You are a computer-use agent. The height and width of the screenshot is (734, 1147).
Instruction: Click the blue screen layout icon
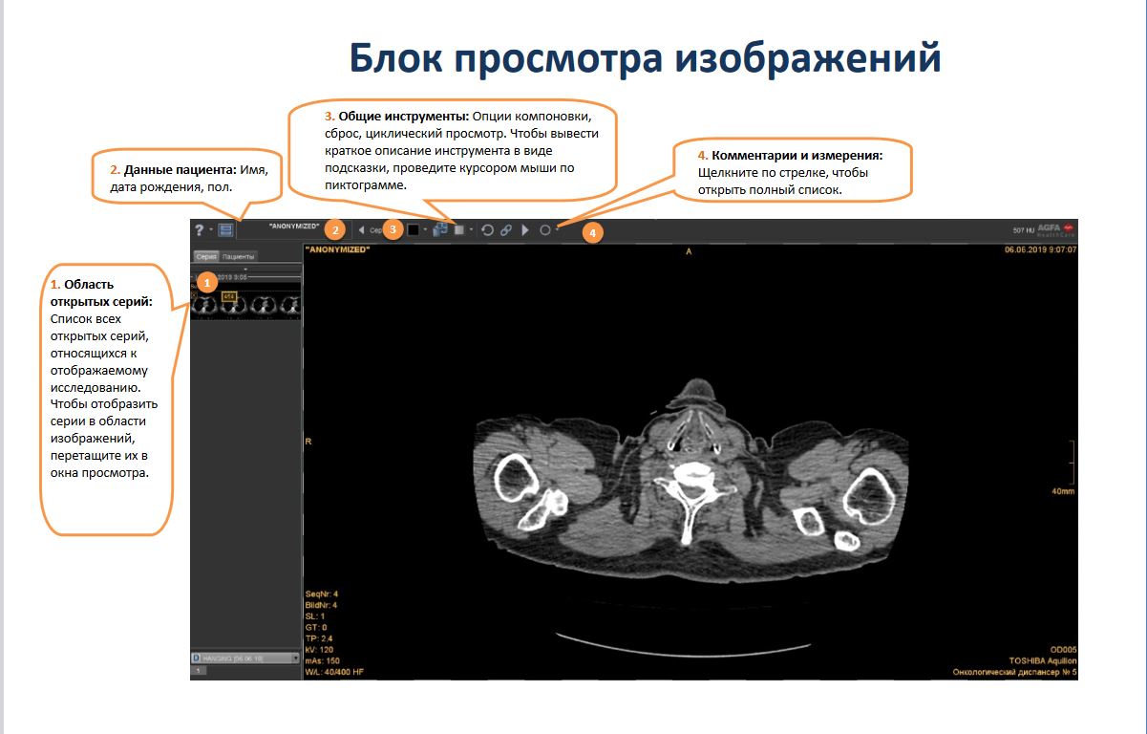tap(225, 230)
